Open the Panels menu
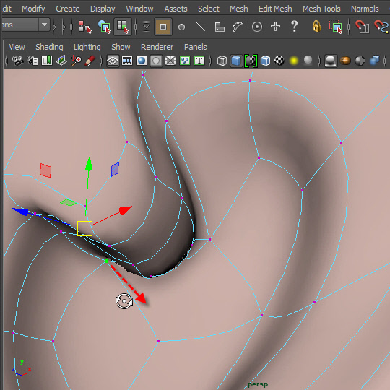 pos(196,47)
